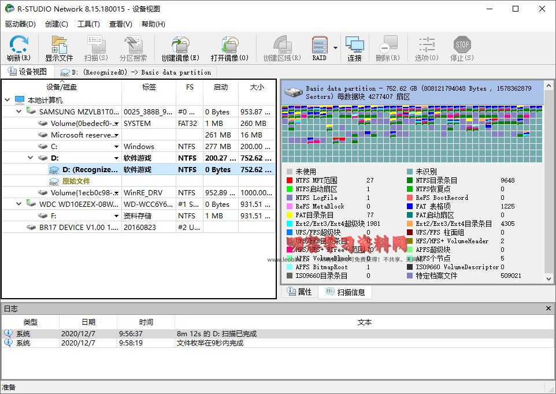
Task: Select the F: 资料存储 NTFS row
Action: point(139,216)
